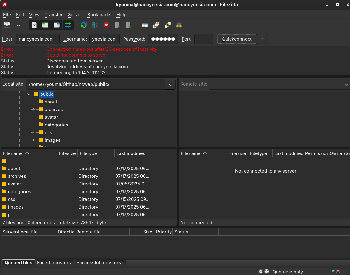This screenshot has height=275, width=350.
Task: Click the speed limits status bar icon
Action: (x=266, y=272)
